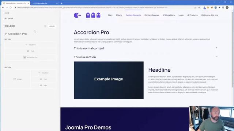Screen dimensions: 234x131
Task: Open the JP Products menu item
Action: tap(192, 15)
